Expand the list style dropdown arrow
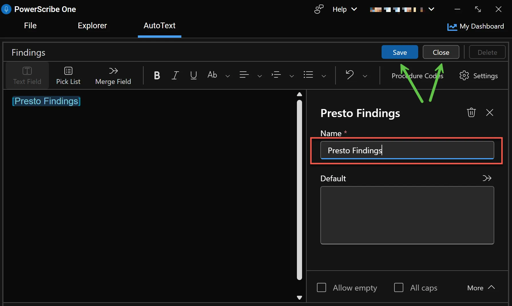 (324, 76)
